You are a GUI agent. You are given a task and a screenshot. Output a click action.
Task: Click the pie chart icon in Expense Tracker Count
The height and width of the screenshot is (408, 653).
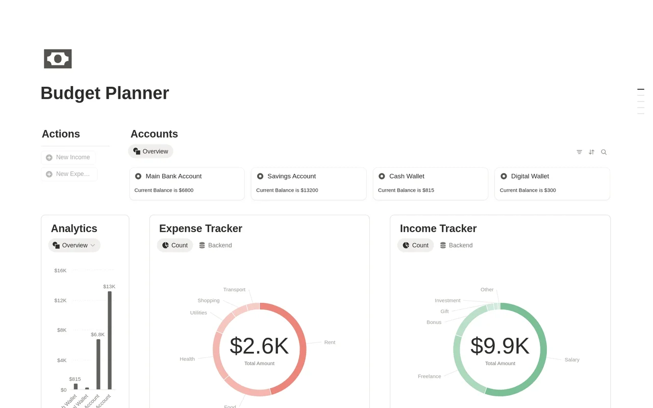[165, 245]
